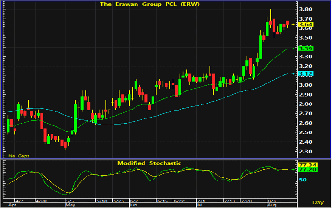332x208 pixels.
Task: Click the 5/18 date label
Action: click(x=101, y=201)
